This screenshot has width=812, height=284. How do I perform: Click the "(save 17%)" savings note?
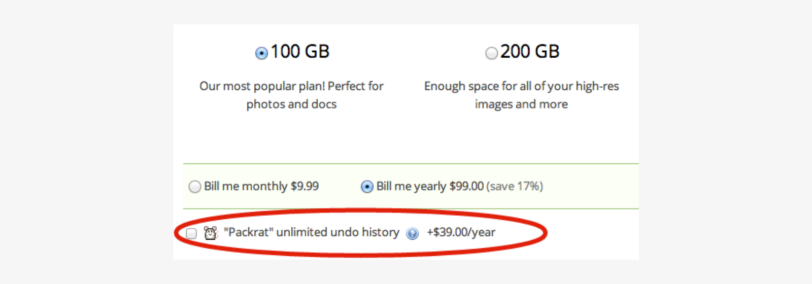pyautogui.click(x=515, y=186)
